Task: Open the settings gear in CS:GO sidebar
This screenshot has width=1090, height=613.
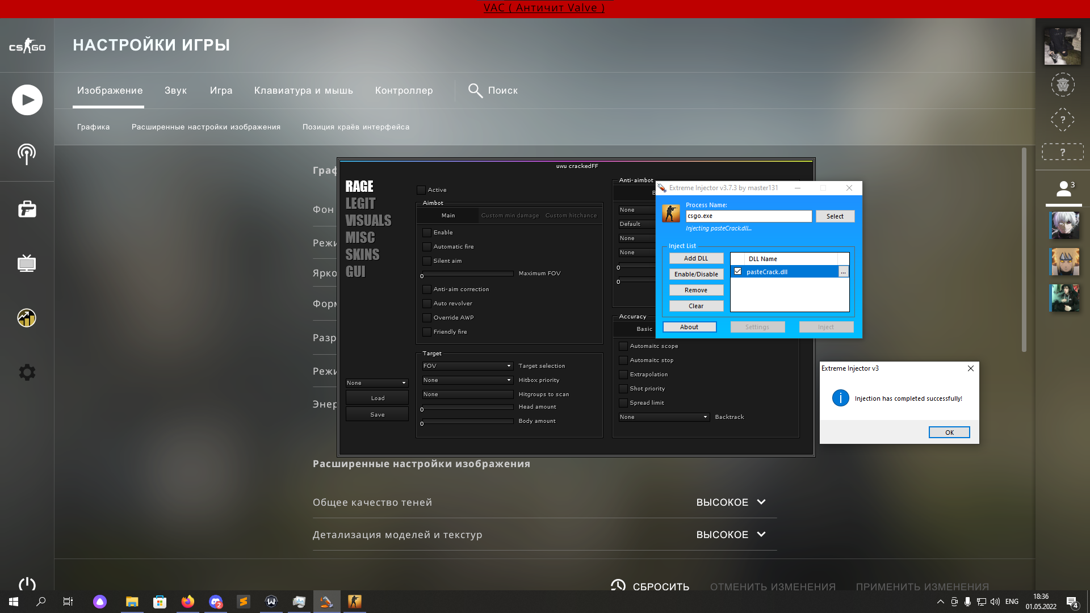Action: (27, 372)
